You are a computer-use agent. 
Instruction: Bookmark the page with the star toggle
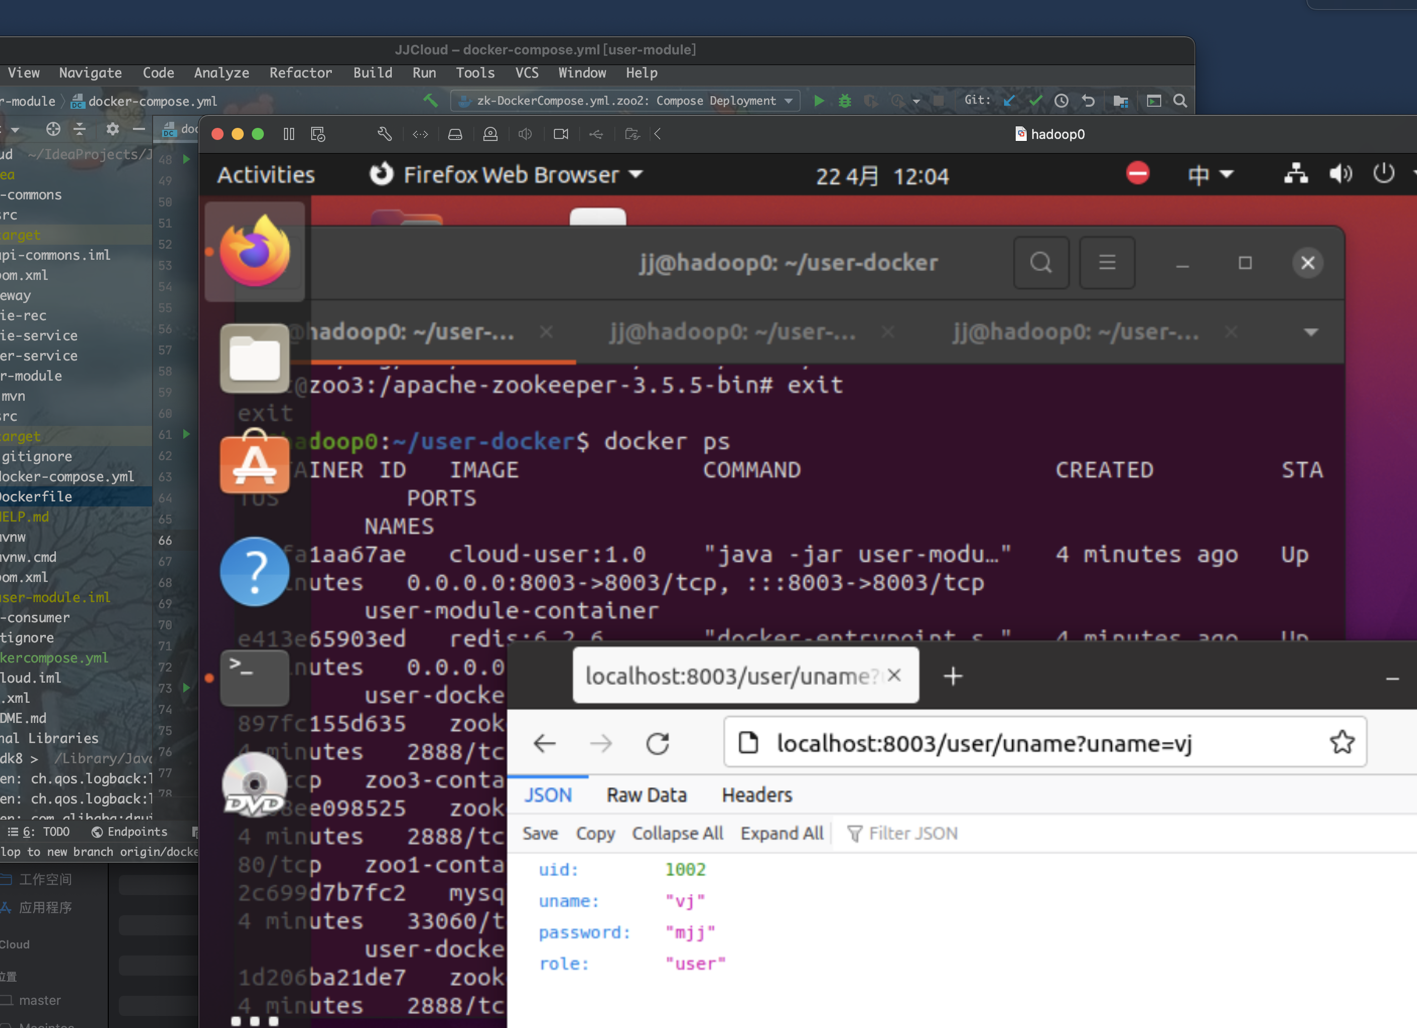(x=1342, y=743)
